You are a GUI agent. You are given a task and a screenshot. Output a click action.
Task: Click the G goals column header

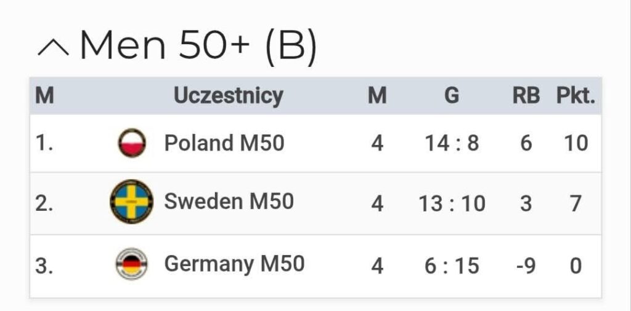[x=452, y=96]
